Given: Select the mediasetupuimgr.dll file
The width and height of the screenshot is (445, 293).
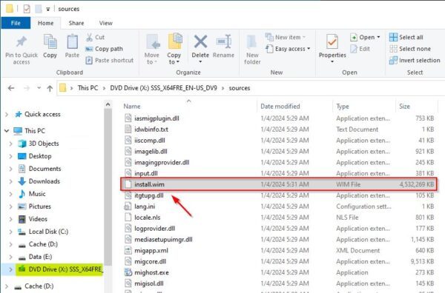Looking at the screenshot, I should click(163, 240).
